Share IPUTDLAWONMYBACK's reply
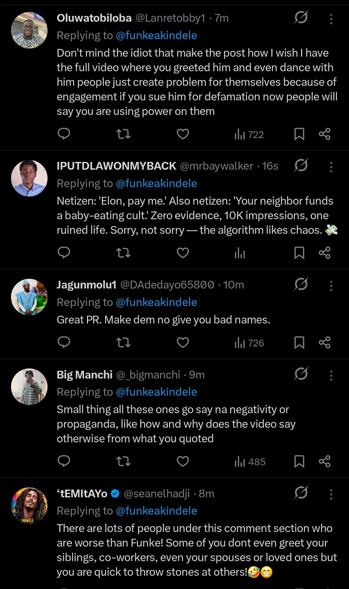Screen dimensions: 349x589 [x=324, y=253]
